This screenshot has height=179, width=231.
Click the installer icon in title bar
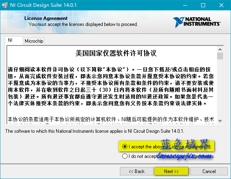[x=4, y=5]
